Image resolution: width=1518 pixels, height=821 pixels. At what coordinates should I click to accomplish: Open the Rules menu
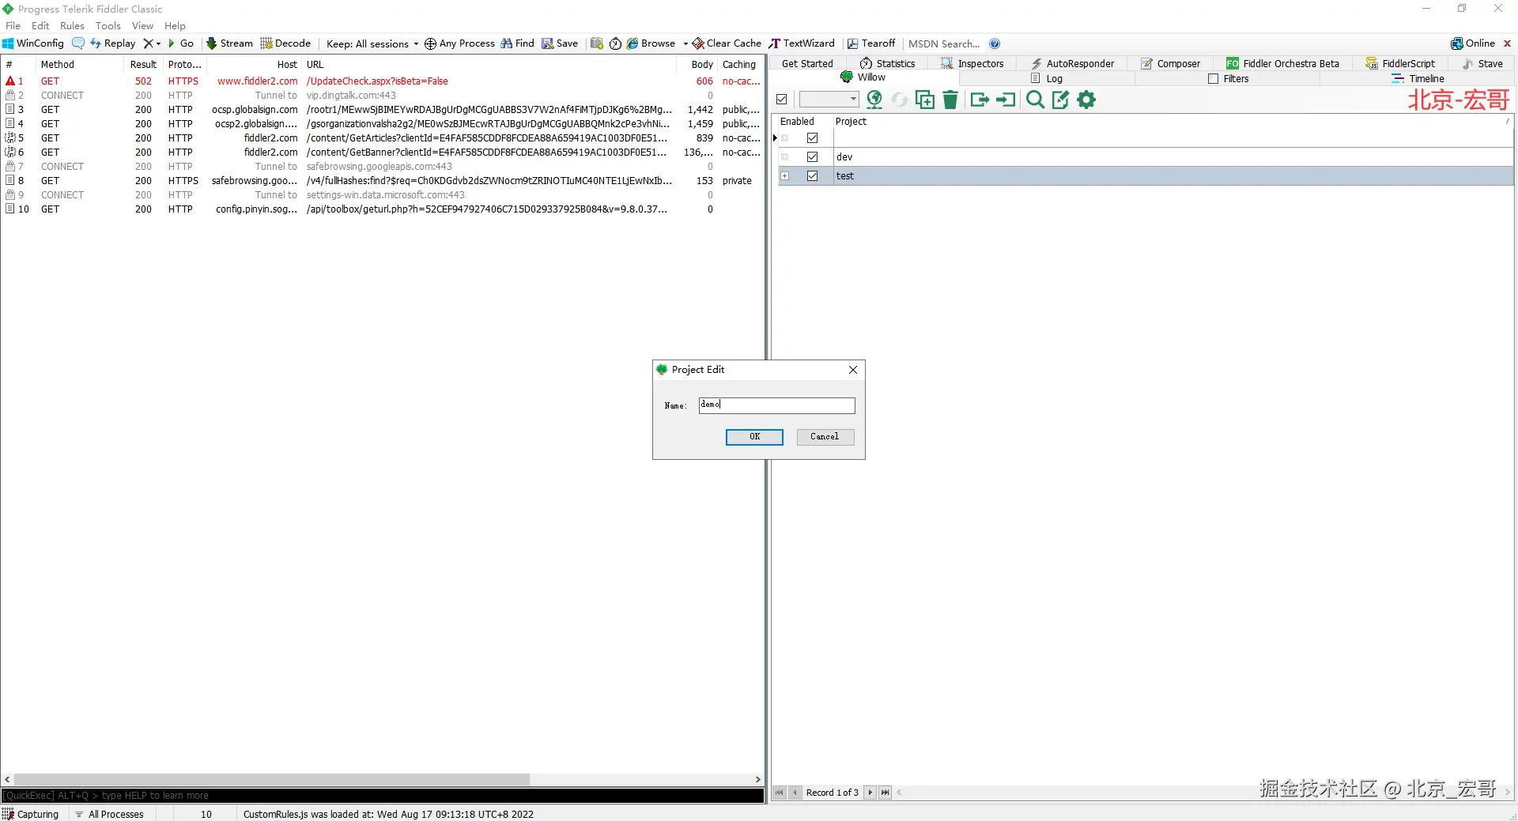tap(72, 25)
